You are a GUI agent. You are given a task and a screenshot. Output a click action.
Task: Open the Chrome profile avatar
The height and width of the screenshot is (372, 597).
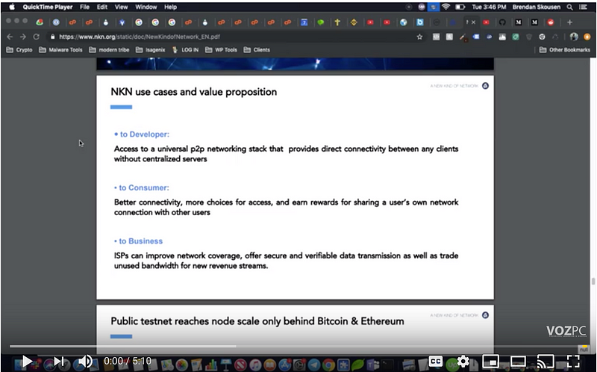[x=574, y=37]
